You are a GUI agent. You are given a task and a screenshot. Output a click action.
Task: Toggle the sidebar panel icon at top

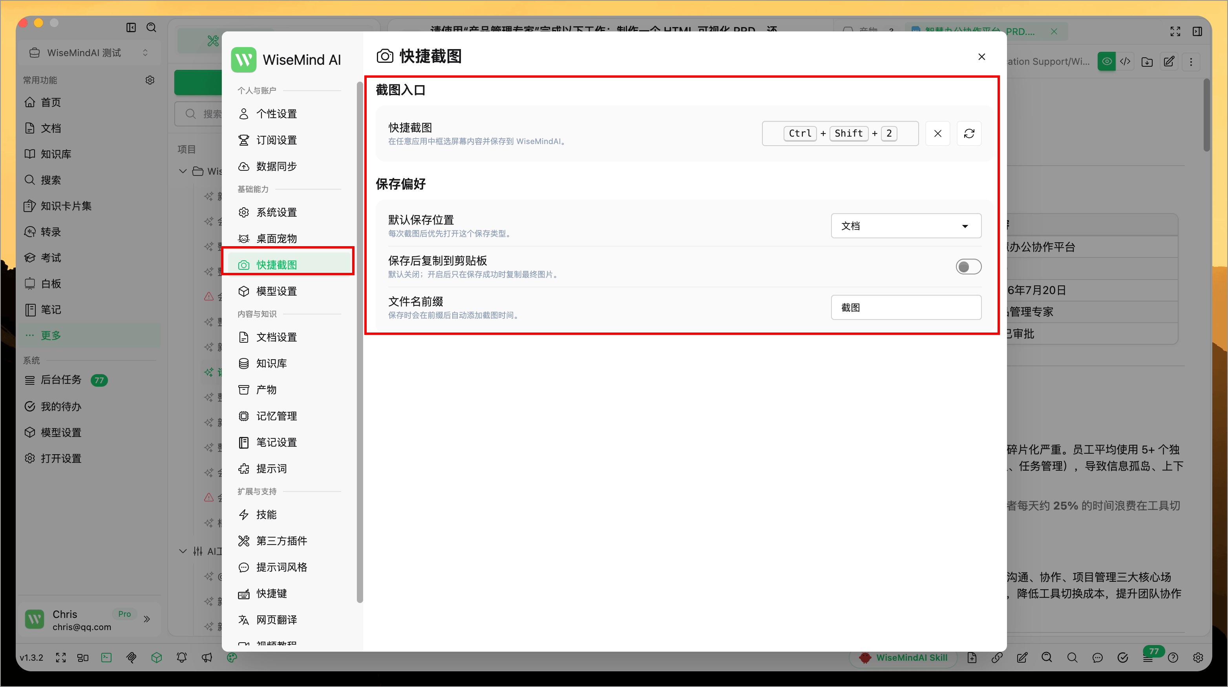(131, 27)
